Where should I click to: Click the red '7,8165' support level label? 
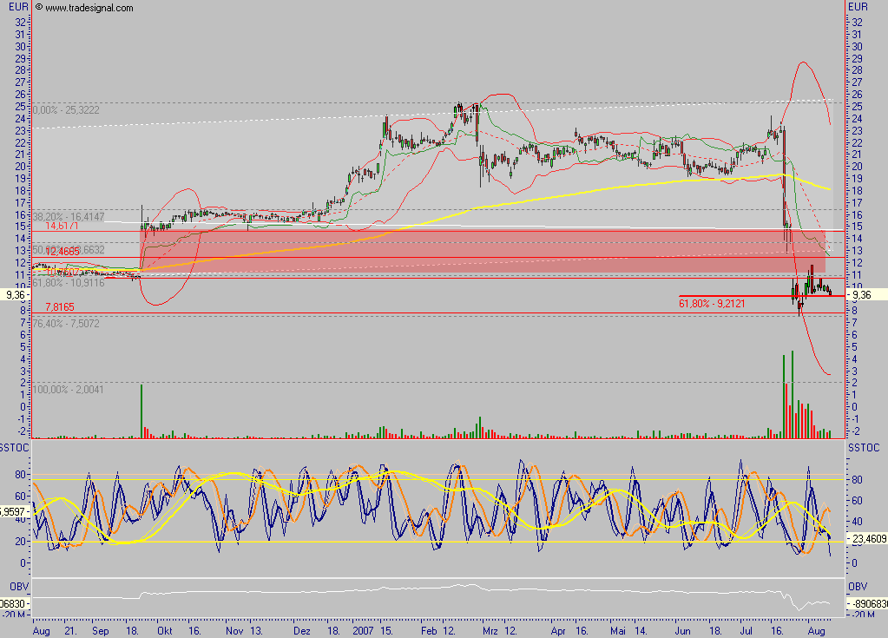[x=60, y=306]
